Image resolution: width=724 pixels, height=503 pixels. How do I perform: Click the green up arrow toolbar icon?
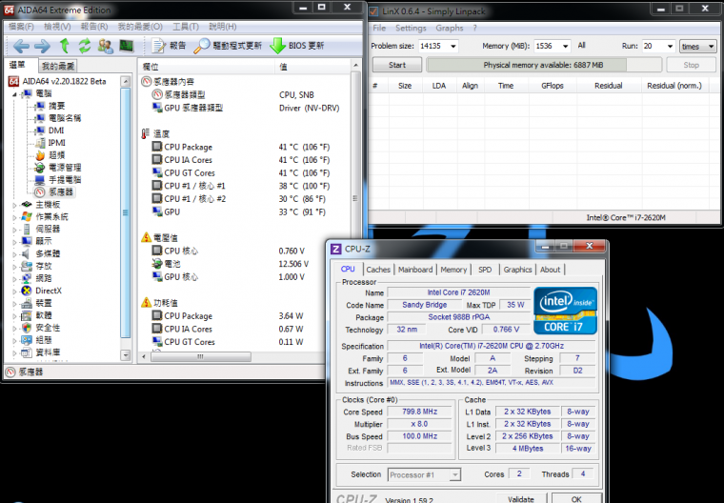pyautogui.click(x=65, y=46)
